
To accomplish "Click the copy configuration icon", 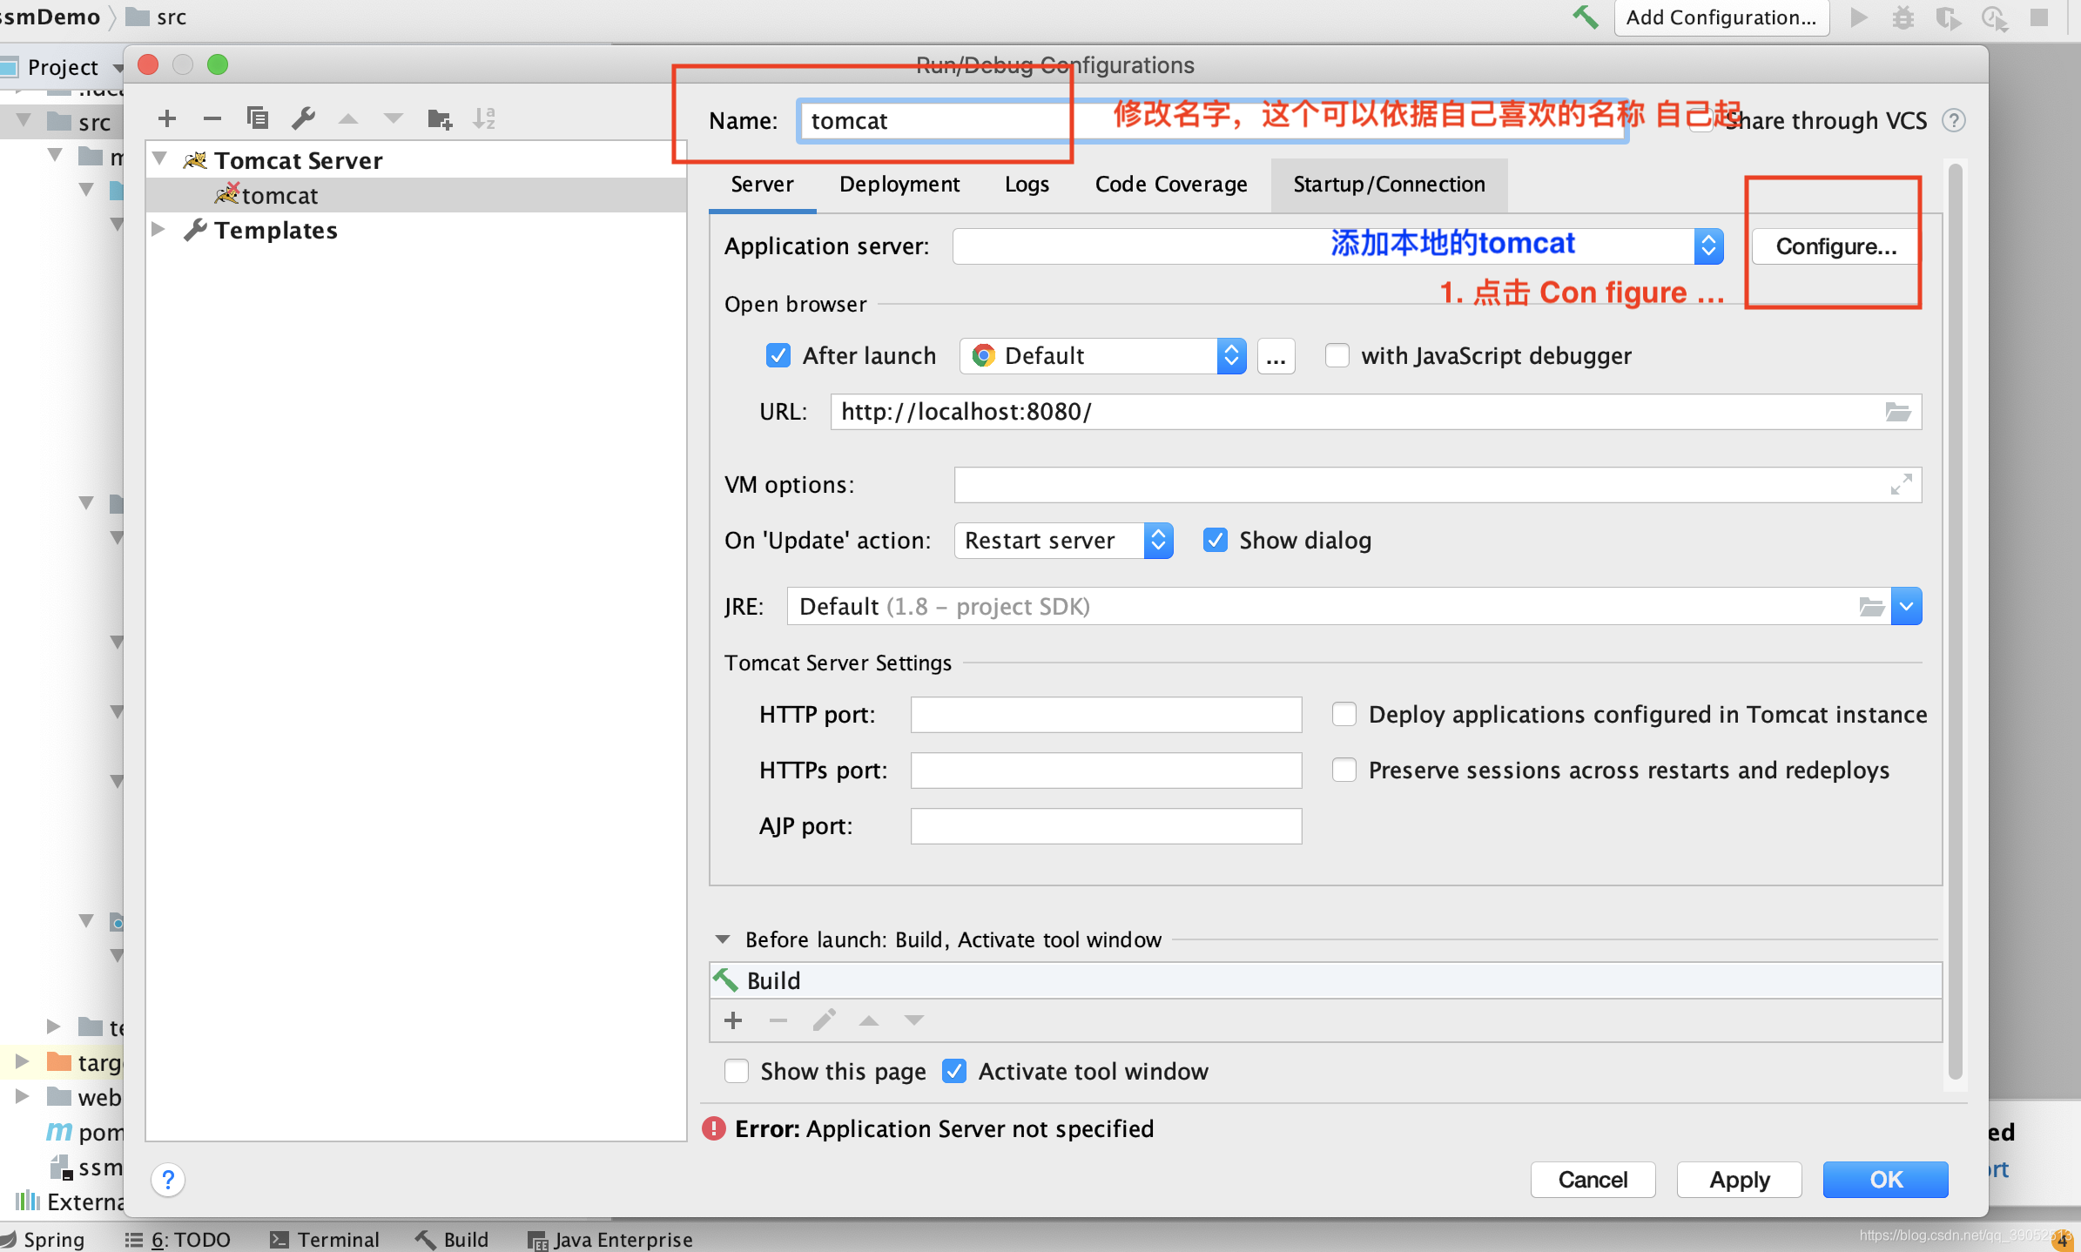I will (x=257, y=118).
